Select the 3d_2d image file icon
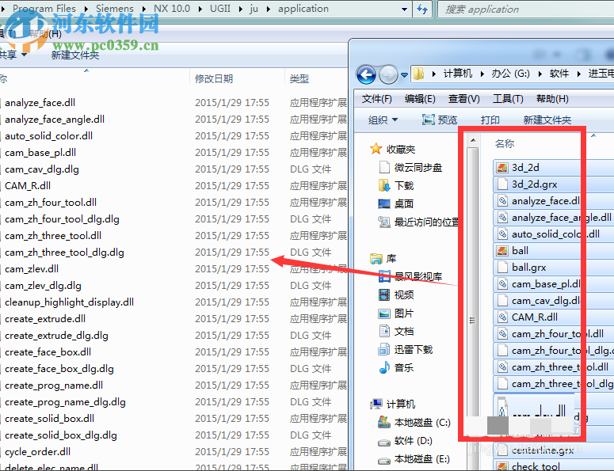This screenshot has width=614, height=471. (502, 168)
